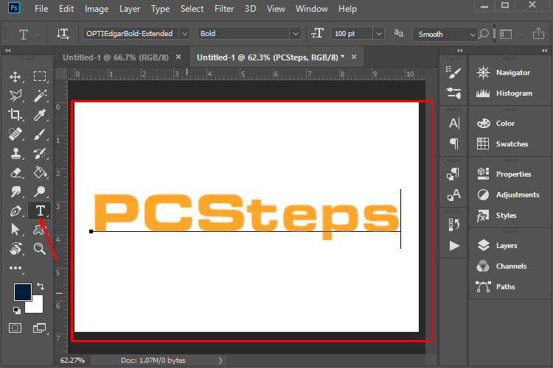Select the Crop tool
The image size is (553, 368).
tap(15, 115)
